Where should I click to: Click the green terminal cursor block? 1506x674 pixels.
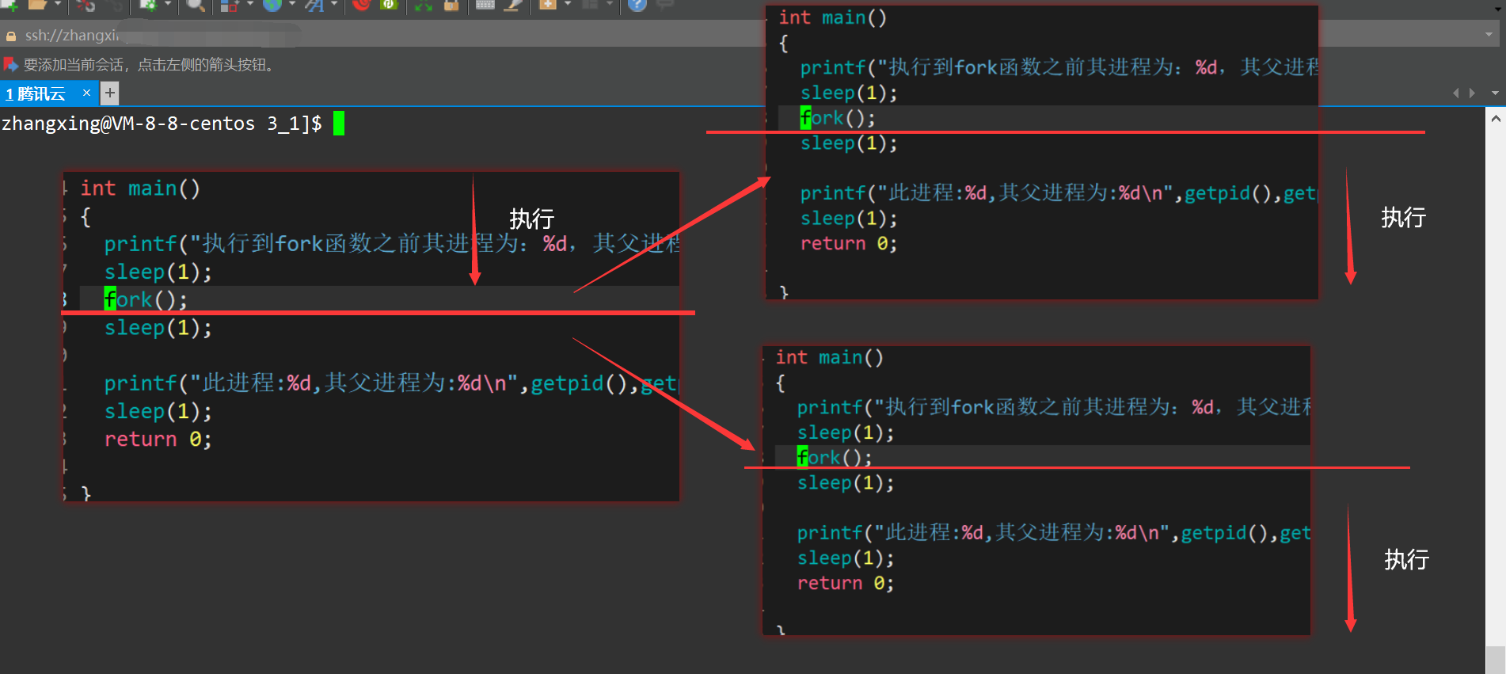pyautogui.click(x=339, y=124)
